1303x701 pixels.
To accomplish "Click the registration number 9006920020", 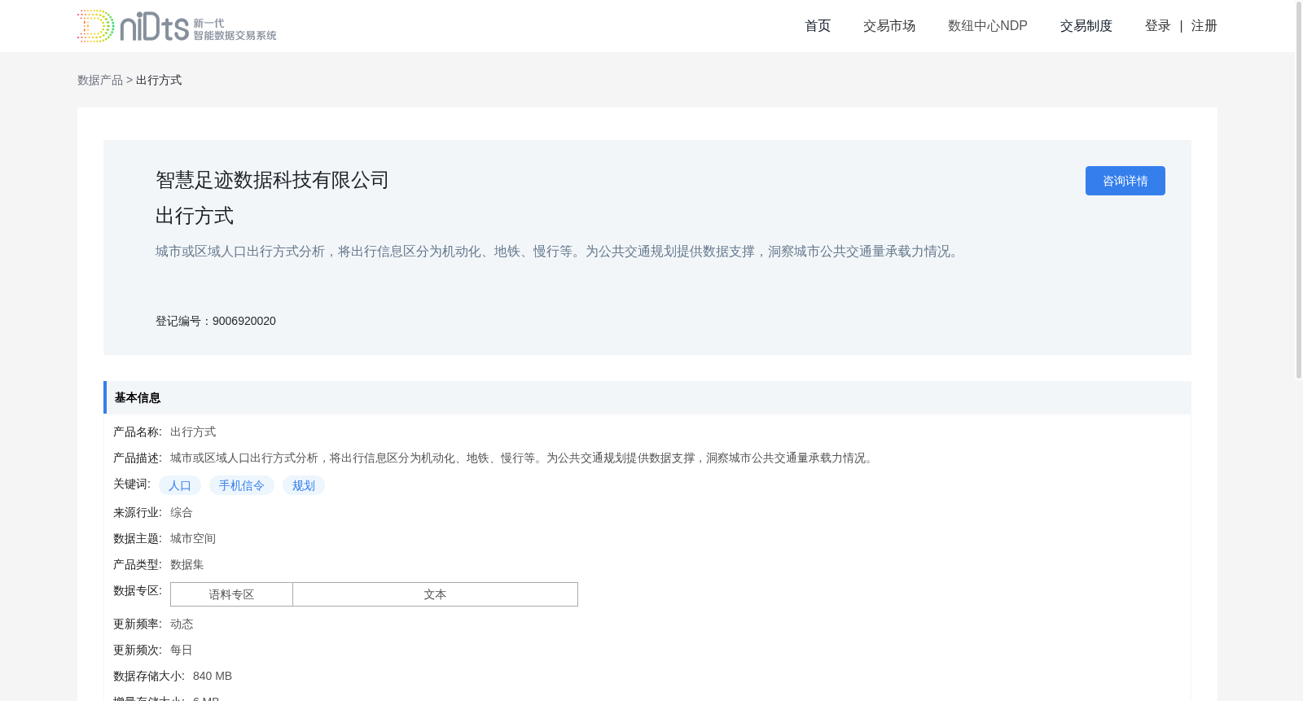I will tap(243, 321).
